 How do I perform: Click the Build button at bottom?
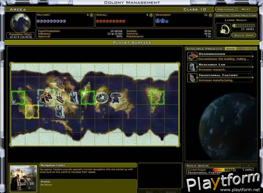171,192
